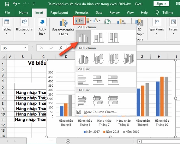This screenshot has width=180, height=144.
Task: Switch to the View tab
Action: [x=130, y=12]
